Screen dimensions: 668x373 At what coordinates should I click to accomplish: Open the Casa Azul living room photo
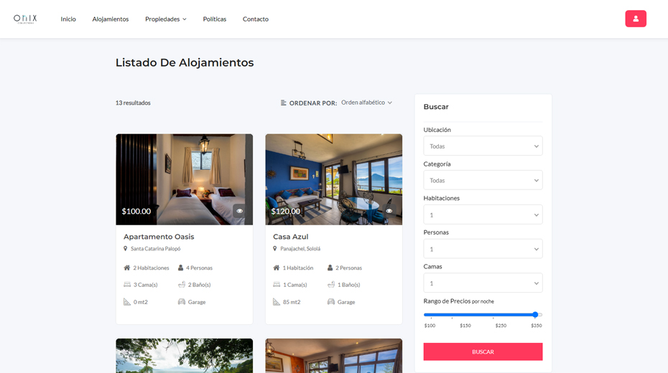[333, 179]
